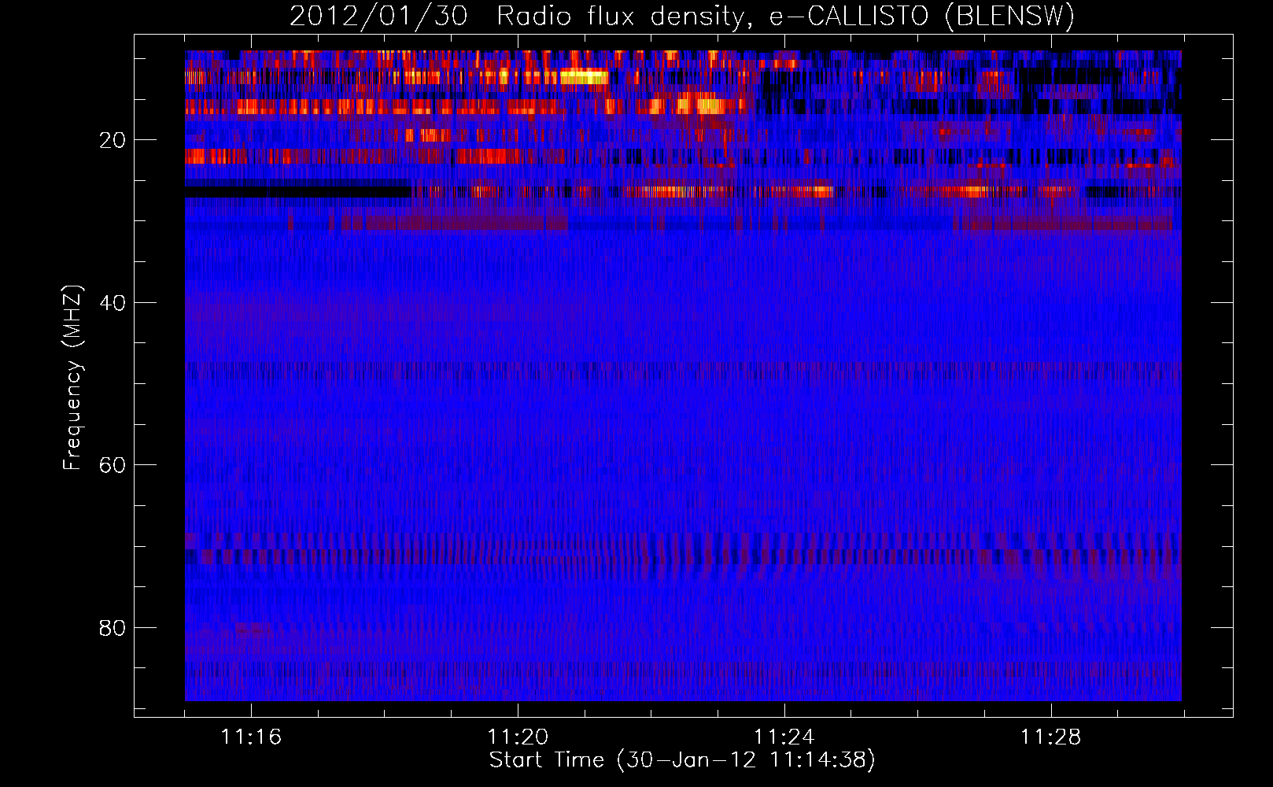This screenshot has height=787, width=1273.
Task: Click the y-axis tick label "20"
Action: pos(113,140)
